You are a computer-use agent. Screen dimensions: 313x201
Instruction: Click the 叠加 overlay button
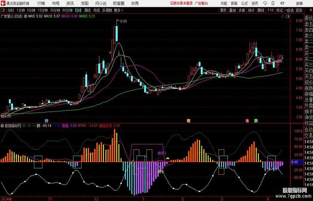coord(233,10)
